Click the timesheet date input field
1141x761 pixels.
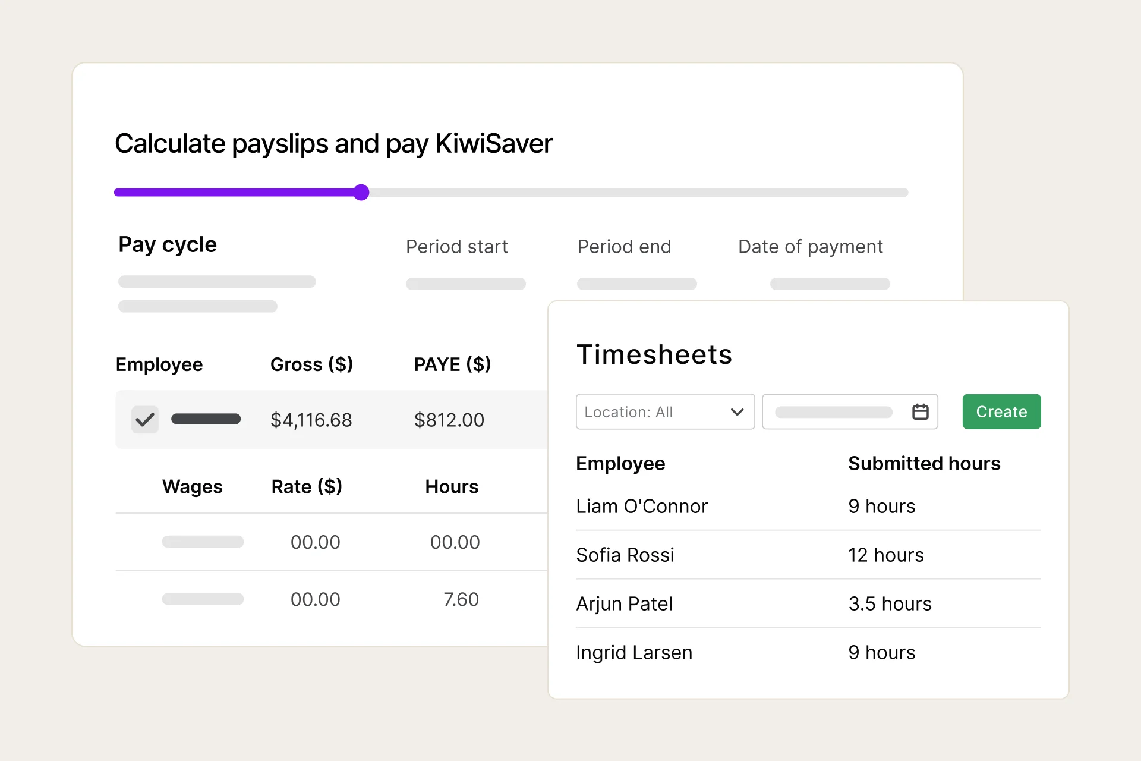[x=850, y=411]
